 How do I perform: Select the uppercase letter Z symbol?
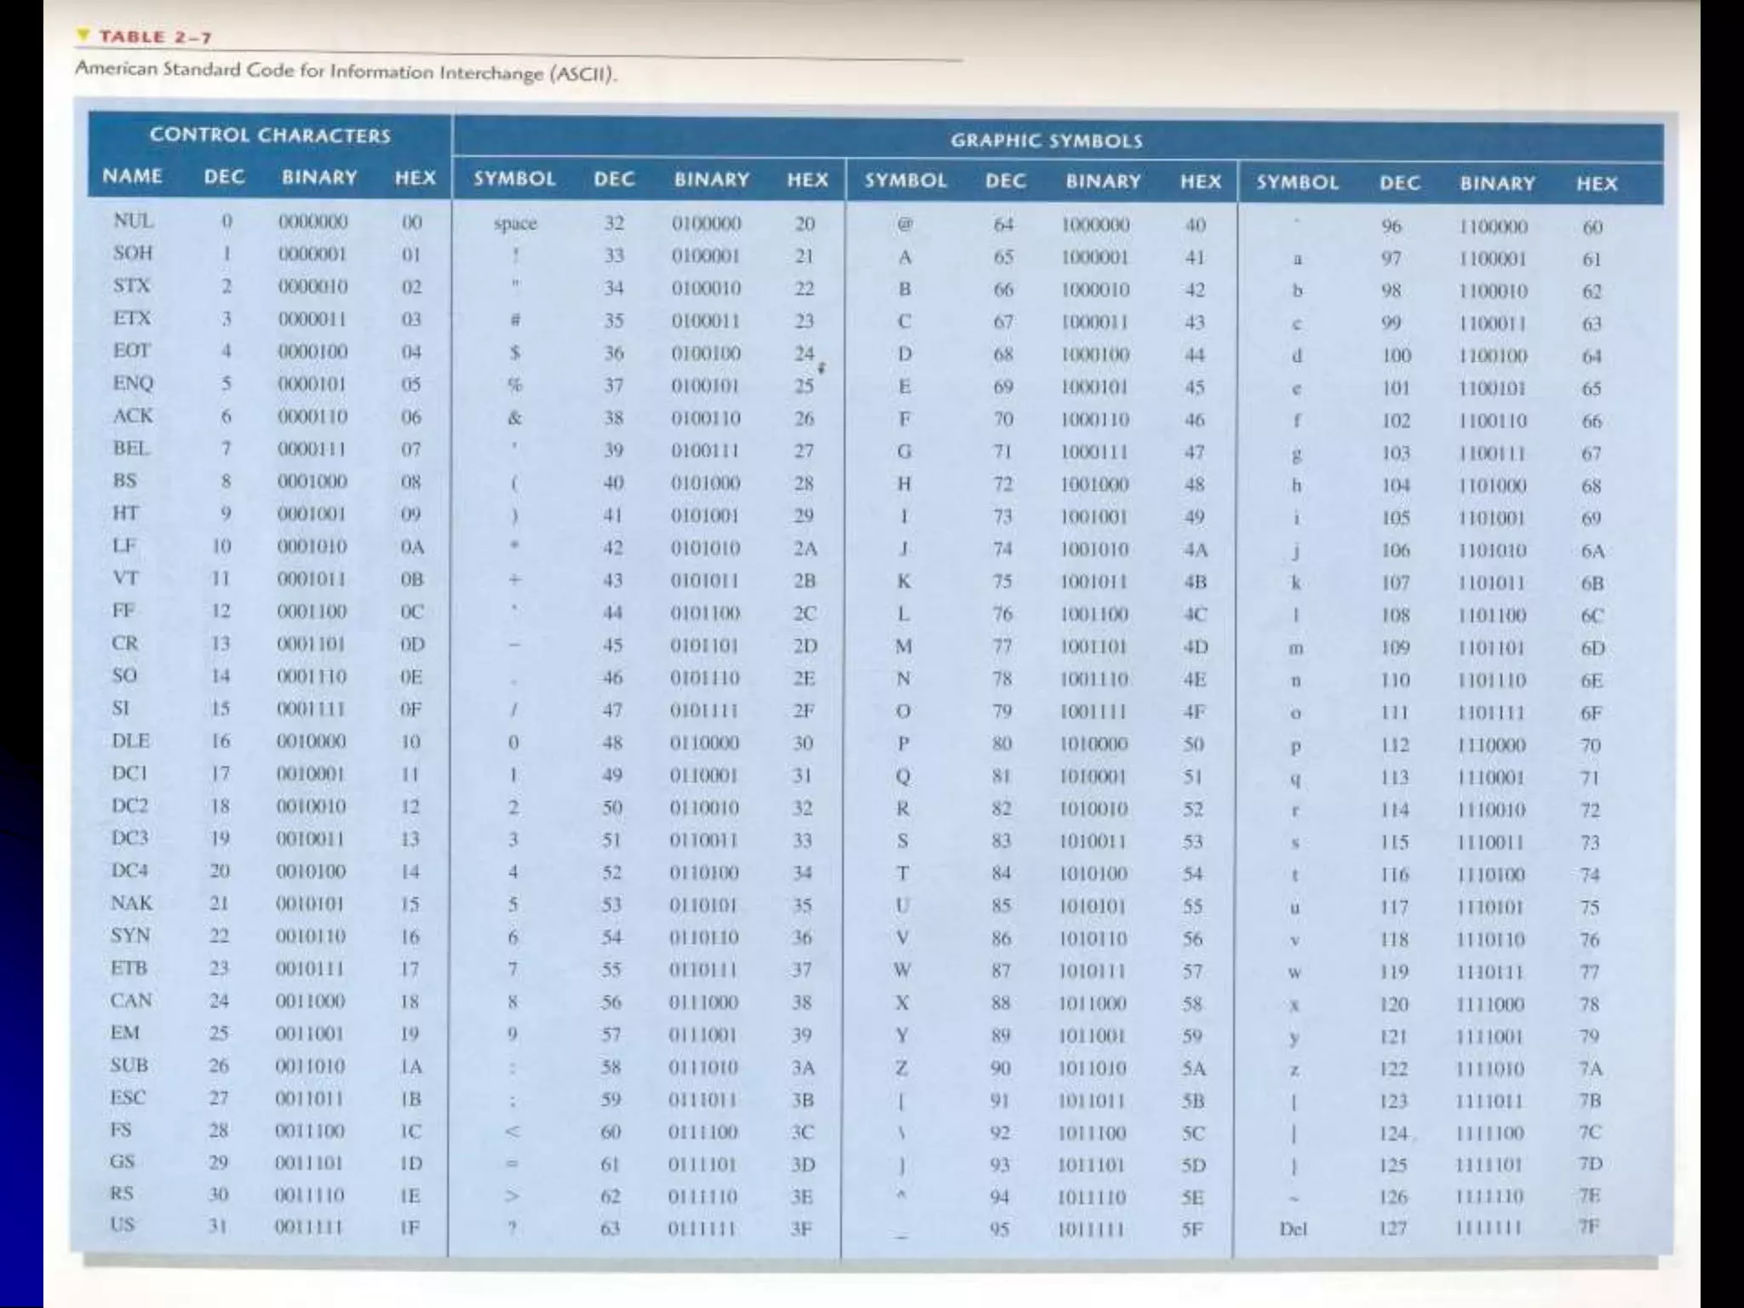tap(902, 1068)
